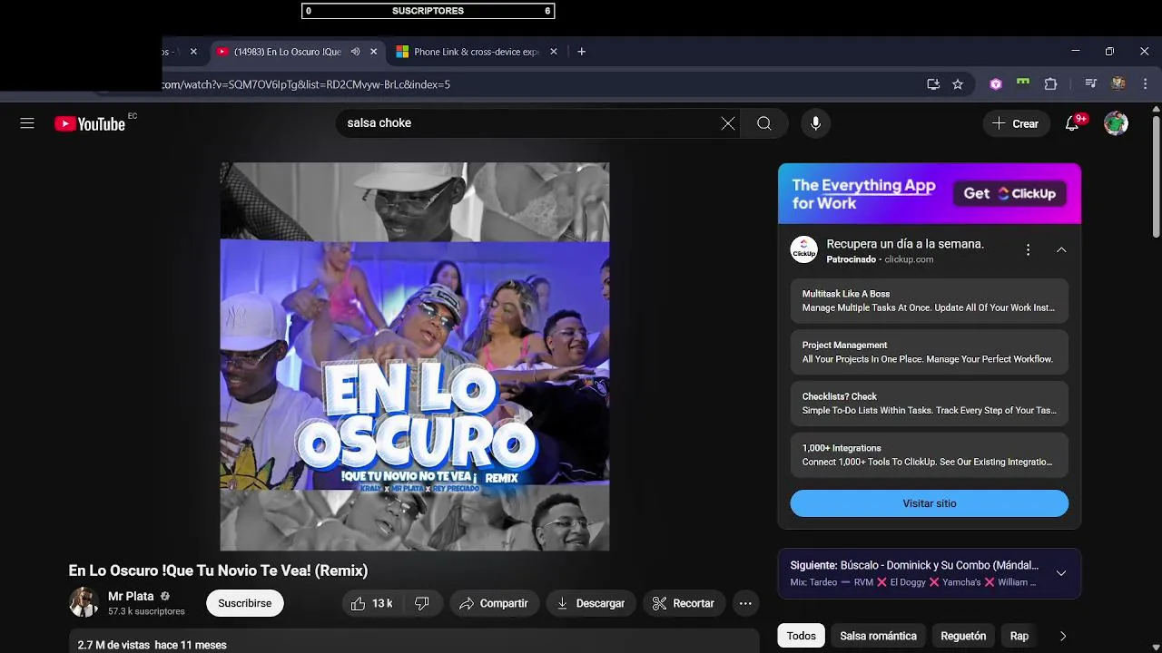The image size is (1162, 653).
Task: Click the SUSCRIPTORES counter overlay bar
Action: coord(428,11)
